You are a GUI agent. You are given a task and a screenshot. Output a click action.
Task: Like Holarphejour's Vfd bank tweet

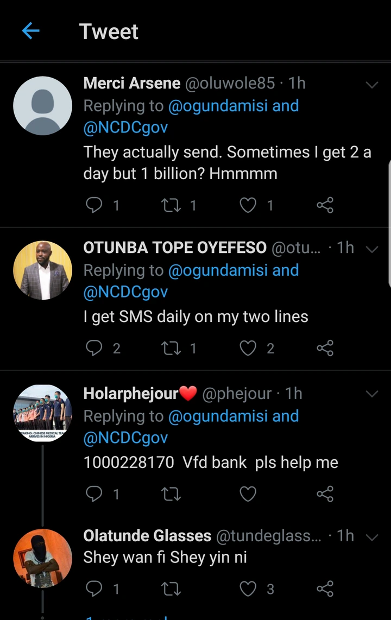pyautogui.click(x=248, y=494)
